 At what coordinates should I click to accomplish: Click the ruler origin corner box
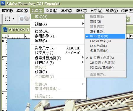pos(4,36)
